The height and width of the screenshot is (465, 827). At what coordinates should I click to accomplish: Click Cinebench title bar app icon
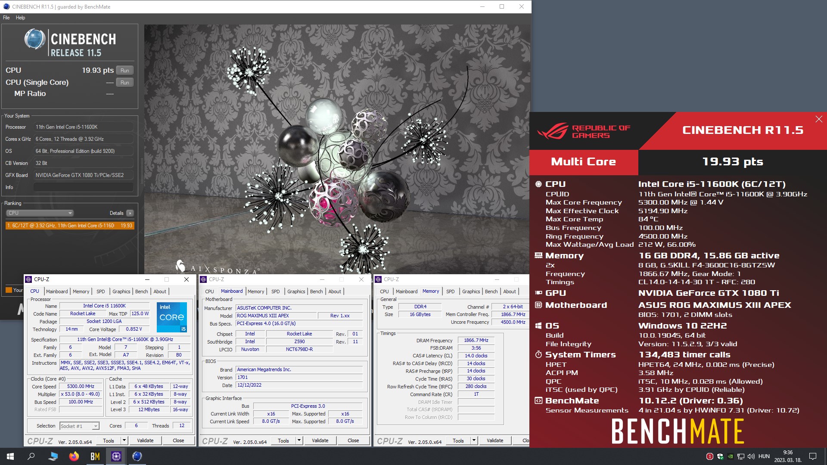6,6
